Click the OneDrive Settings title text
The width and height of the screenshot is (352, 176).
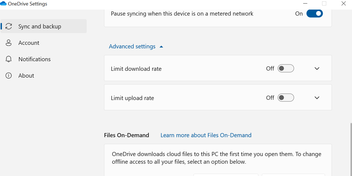tap(27, 3)
